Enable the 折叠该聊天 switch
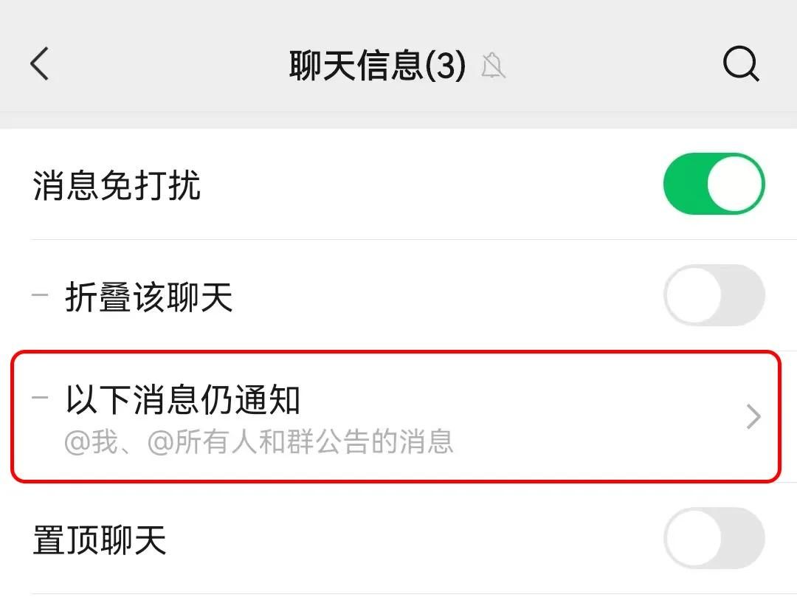The width and height of the screenshot is (797, 603). [714, 296]
